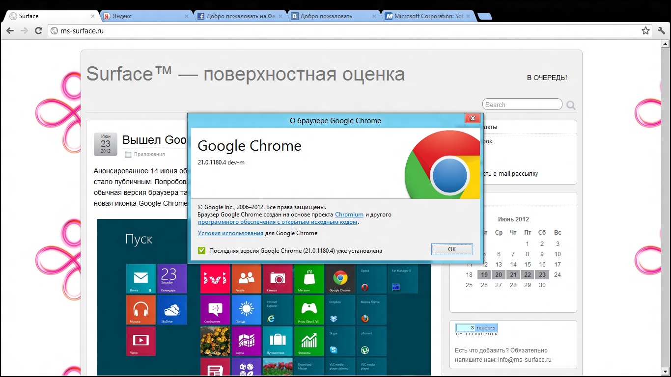The image size is (671, 377).
Task: Open the 'Условия использования' link
Action: click(x=230, y=233)
